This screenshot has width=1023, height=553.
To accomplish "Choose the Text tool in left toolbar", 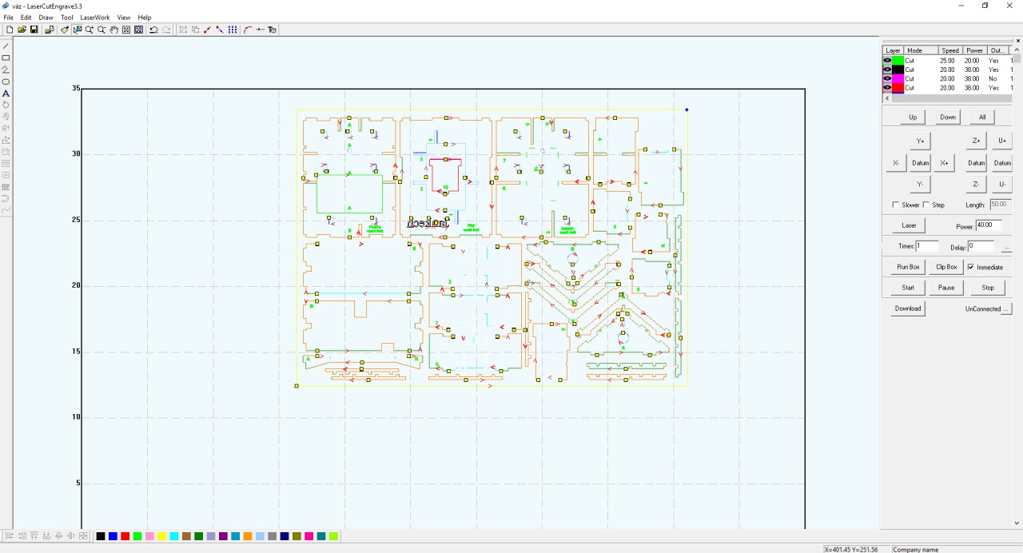I will (x=6, y=93).
